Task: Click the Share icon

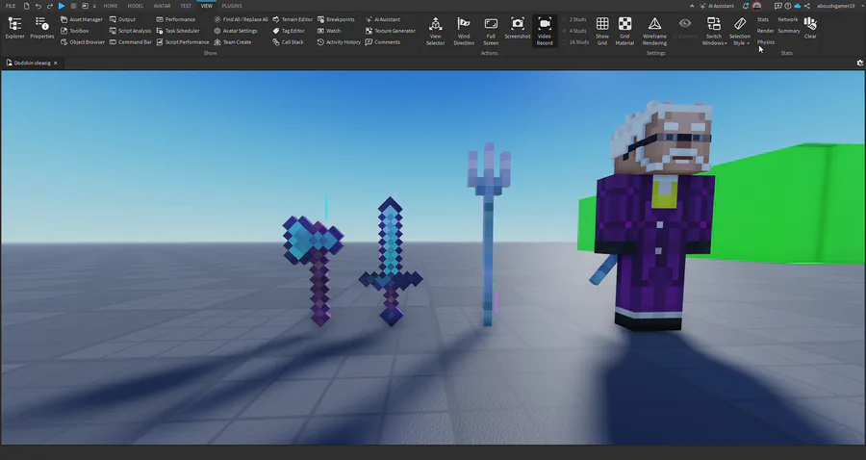Action: (x=807, y=6)
